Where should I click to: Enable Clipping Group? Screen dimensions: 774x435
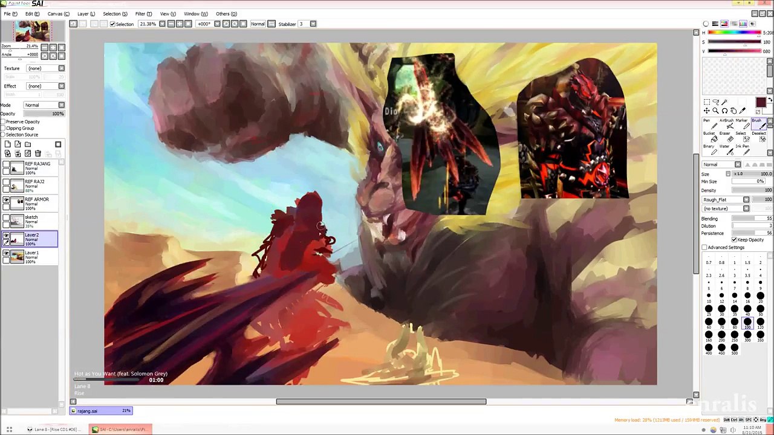3,128
